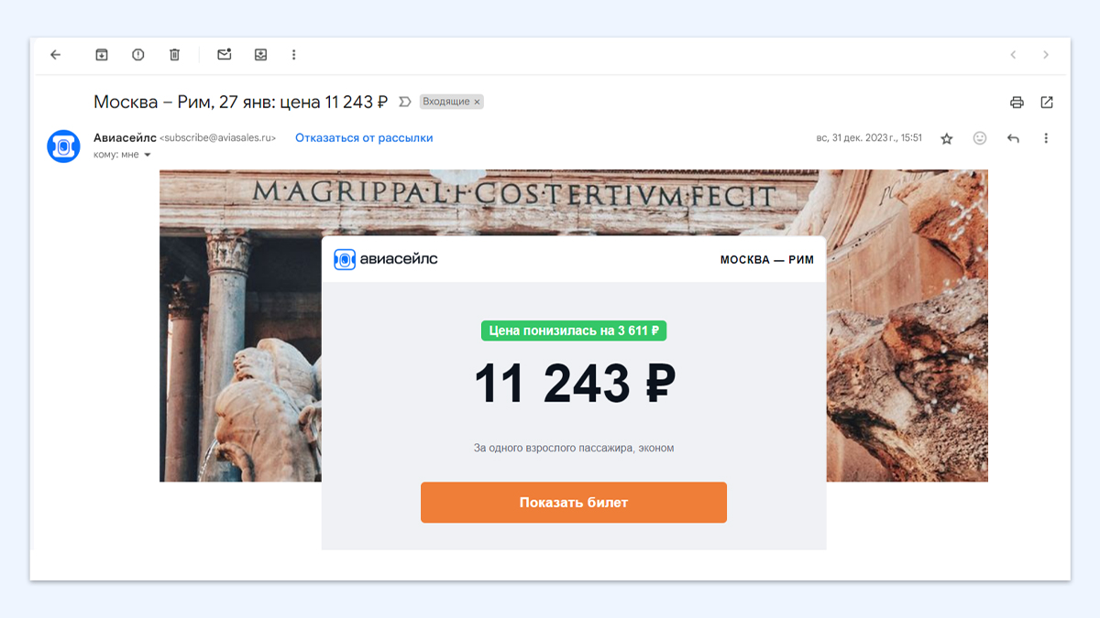Image resolution: width=1100 pixels, height=618 pixels.
Task: Expand recipient details next to 'кому: мне'
Action: click(148, 155)
